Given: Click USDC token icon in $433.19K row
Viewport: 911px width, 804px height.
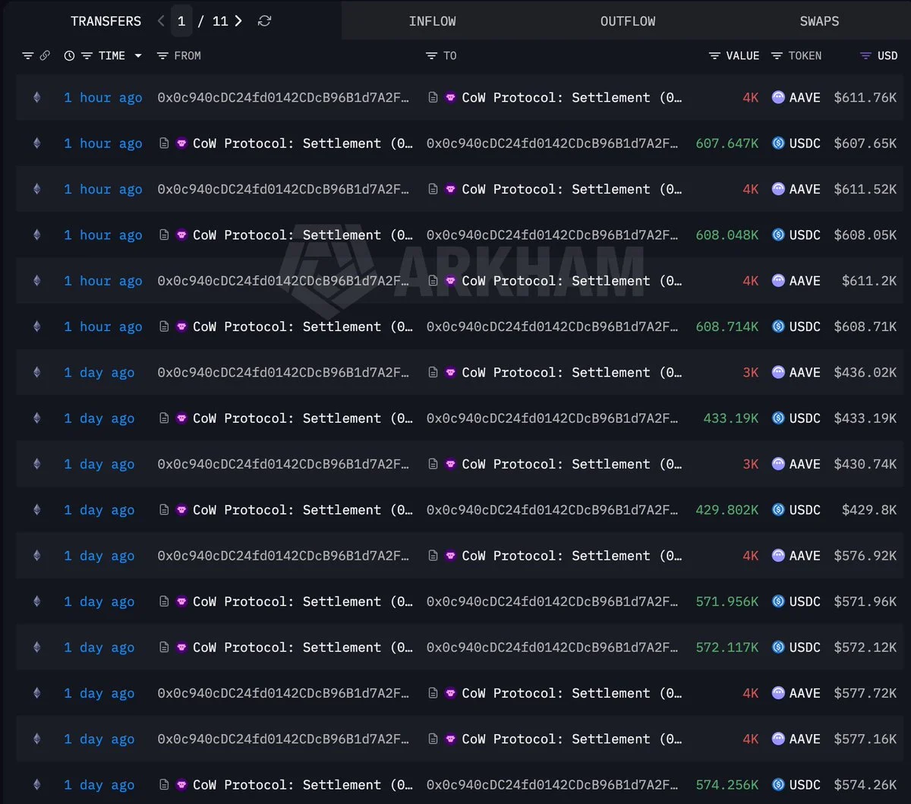Looking at the screenshot, I should click(x=778, y=418).
